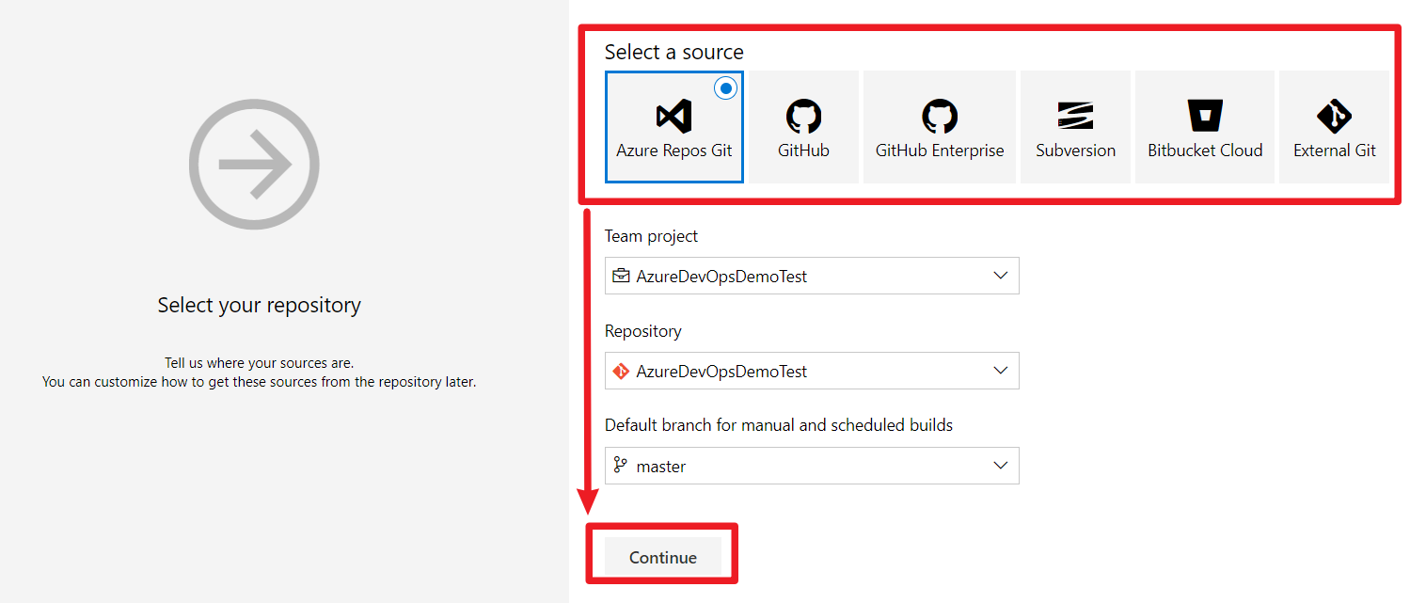Click the 'Repository' field label
Screen dimensions: 1410x603
[x=643, y=331]
